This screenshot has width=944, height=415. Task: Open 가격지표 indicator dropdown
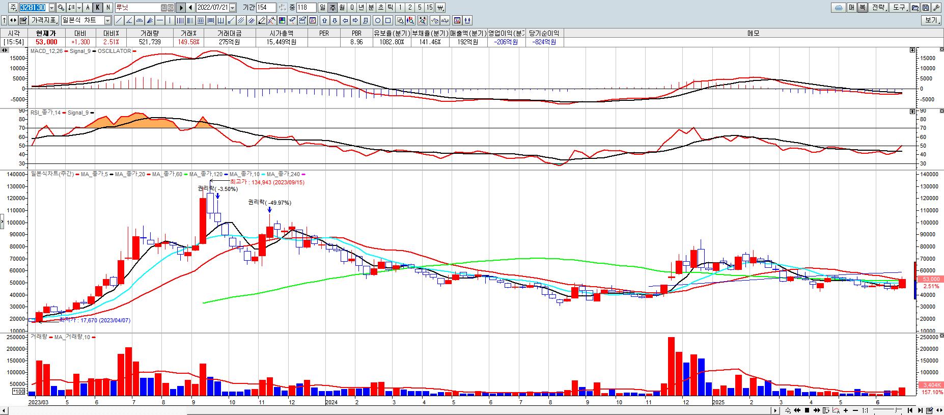point(44,20)
